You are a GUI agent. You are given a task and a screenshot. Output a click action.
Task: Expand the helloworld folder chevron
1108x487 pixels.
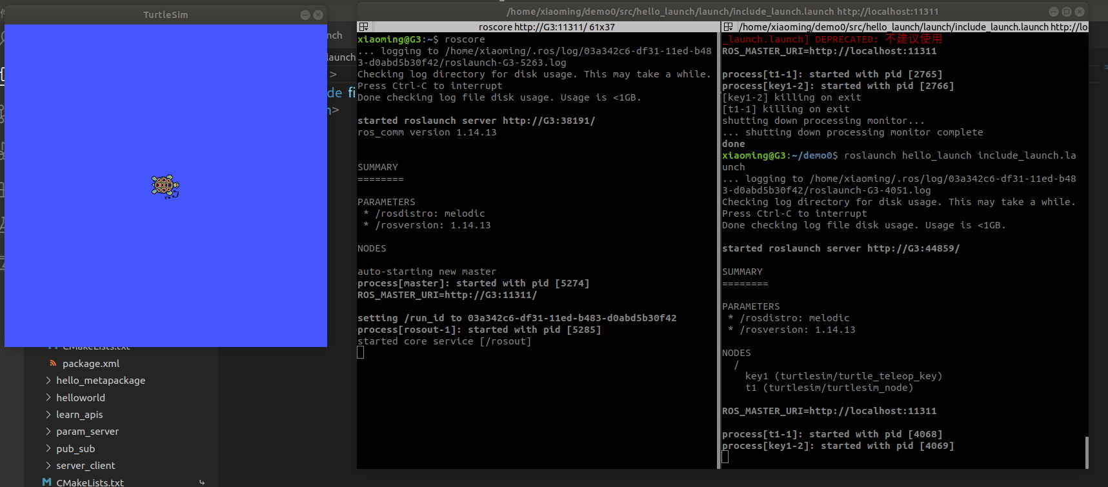(48, 397)
